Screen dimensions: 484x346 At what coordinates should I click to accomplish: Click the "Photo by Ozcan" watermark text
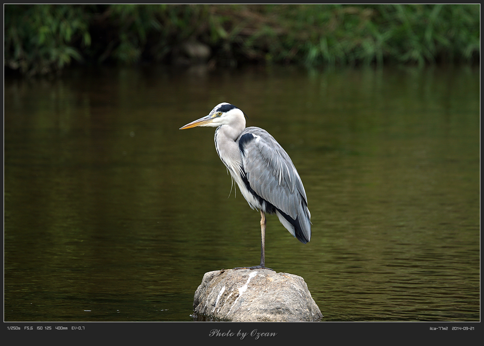point(243,333)
